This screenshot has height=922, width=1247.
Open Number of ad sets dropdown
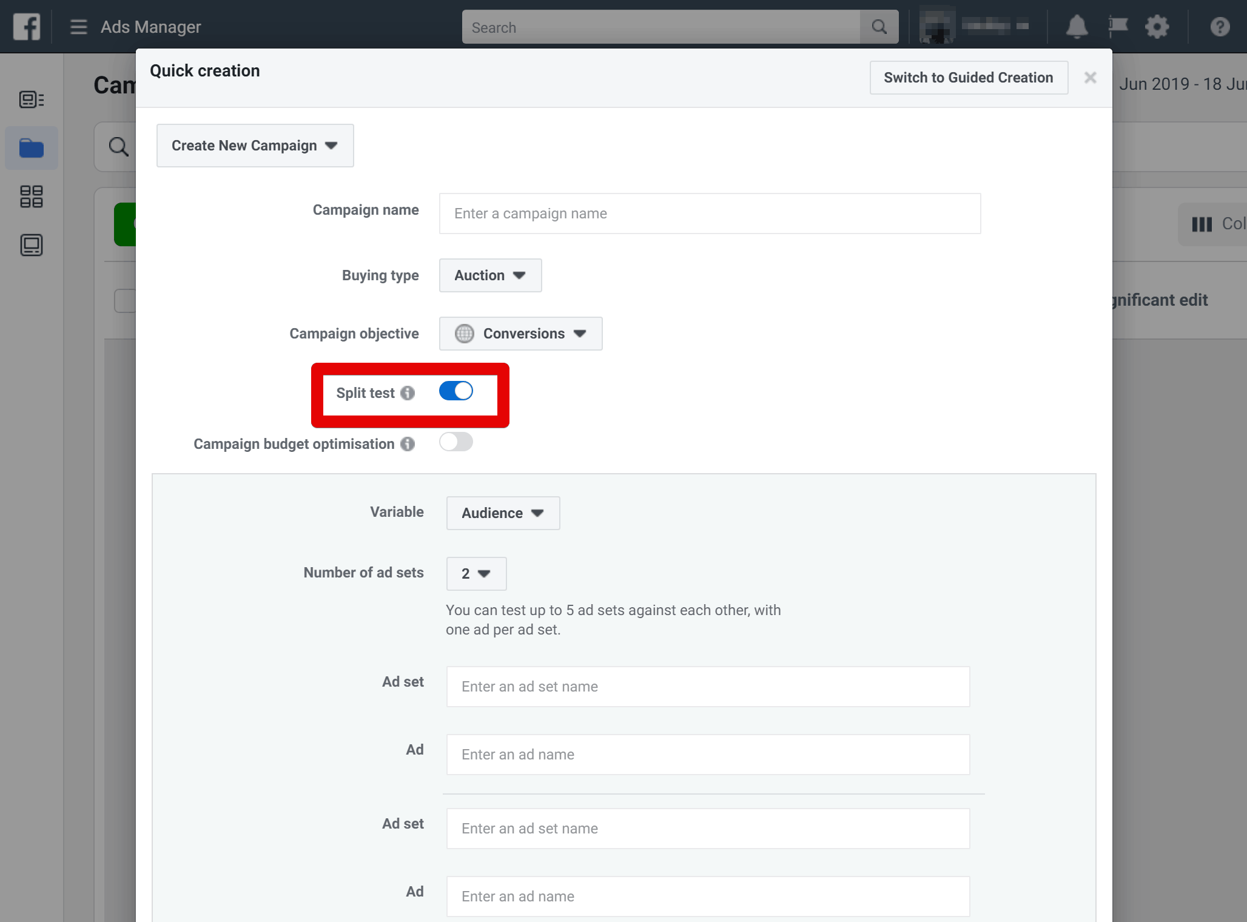(476, 574)
